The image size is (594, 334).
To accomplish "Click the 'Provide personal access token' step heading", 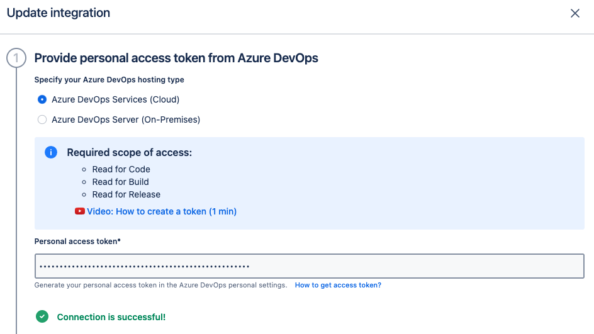I will click(x=176, y=58).
